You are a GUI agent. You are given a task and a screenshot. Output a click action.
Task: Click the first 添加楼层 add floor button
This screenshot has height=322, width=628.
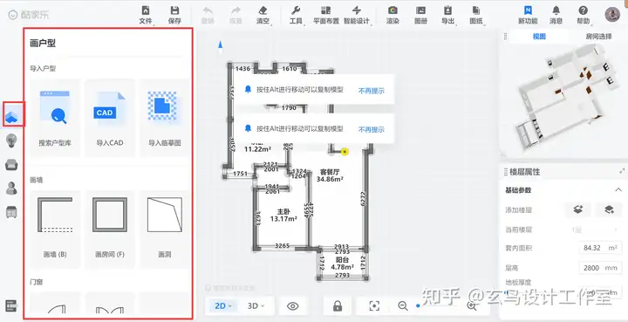coord(577,209)
